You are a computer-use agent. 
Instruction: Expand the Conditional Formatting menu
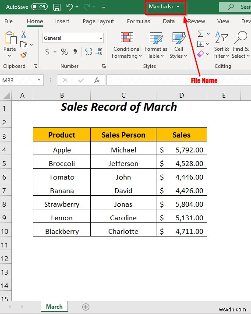coord(127,45)
